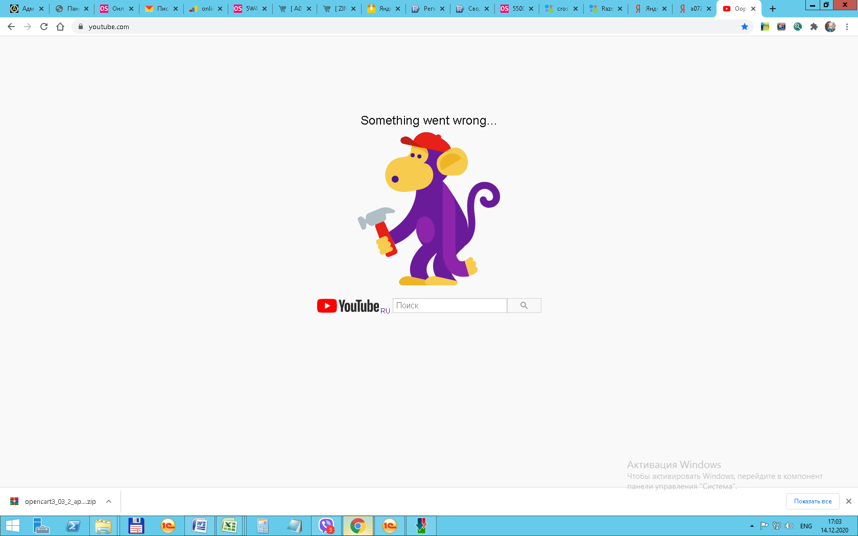Open a new tab with the plus button
Viewport: 858px width, 536px height.
coord(773,9)
